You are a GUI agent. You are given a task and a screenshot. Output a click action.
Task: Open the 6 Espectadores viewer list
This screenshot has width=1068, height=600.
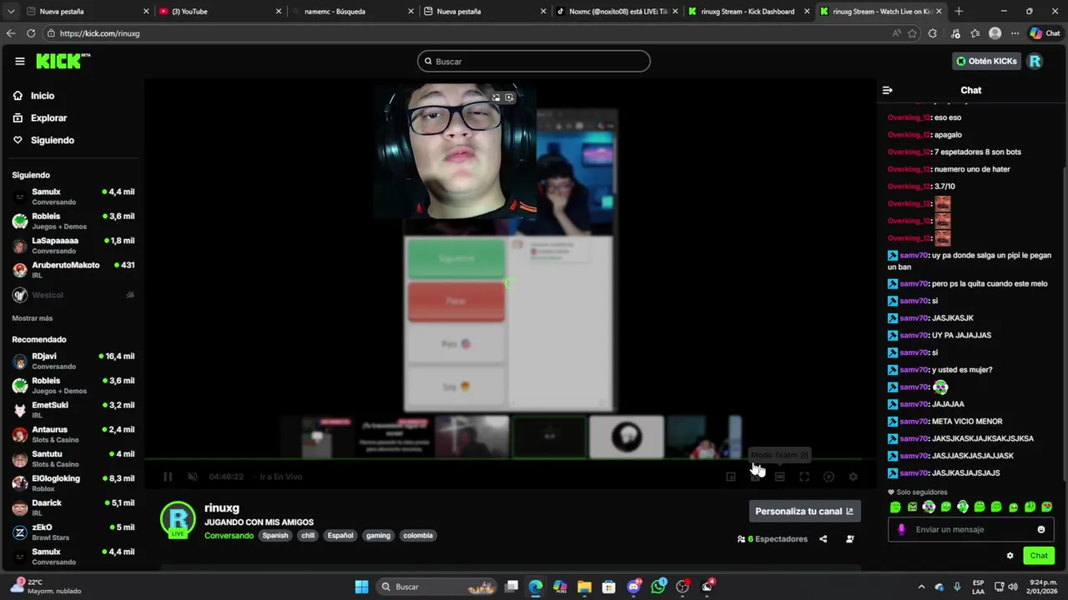(x=773, y=539)
